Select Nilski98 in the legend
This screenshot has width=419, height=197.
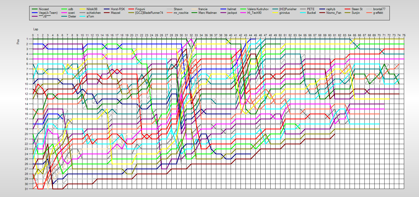(x=92, y=9)
